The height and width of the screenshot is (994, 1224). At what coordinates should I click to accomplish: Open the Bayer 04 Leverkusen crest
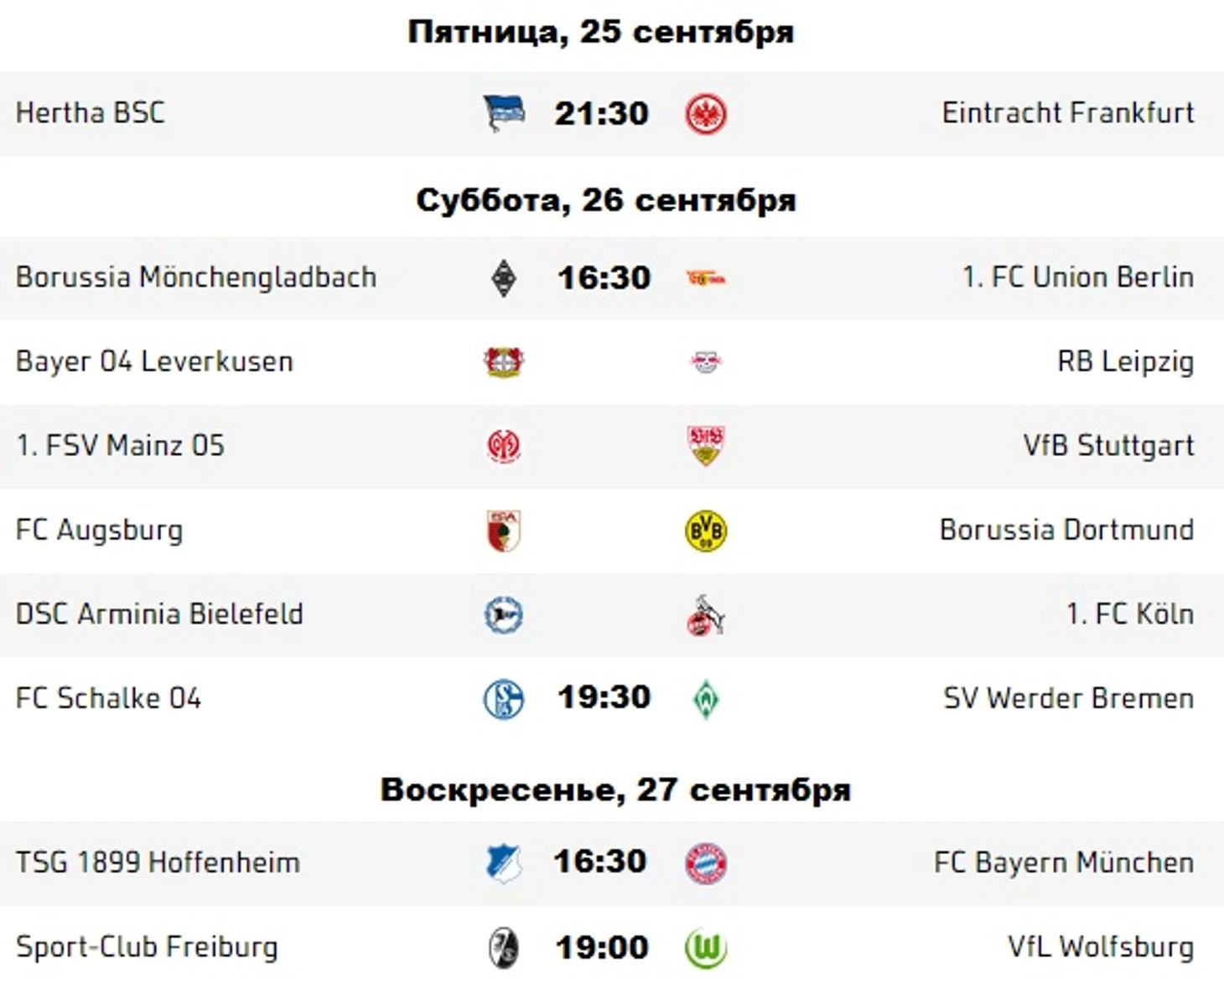(504, 362)
